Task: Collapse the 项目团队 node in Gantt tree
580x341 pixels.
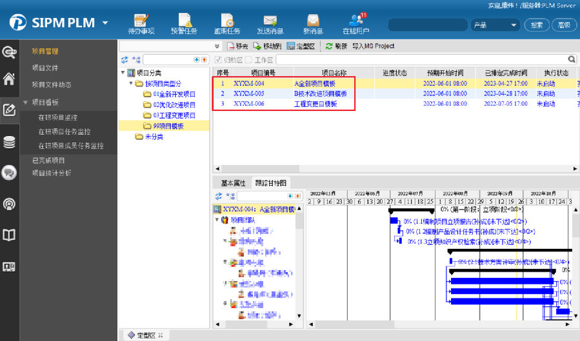Action: tap(216, 220)
